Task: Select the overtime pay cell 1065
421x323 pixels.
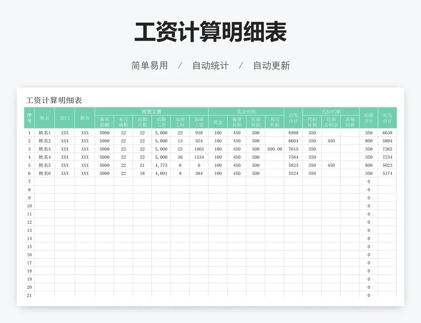Action: 199,149
